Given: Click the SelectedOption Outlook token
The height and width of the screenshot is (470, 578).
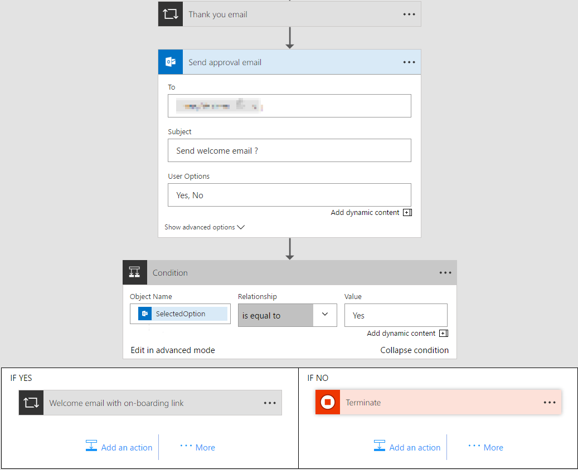Looking at the screenshot, I should click(180, 314).
